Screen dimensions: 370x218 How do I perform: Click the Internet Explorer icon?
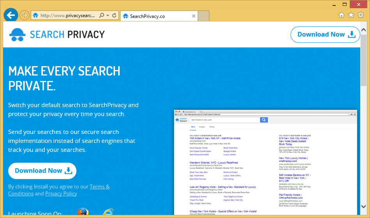pos(108,212)
